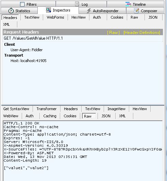
Task: Open response XML tab
Action: pos(122,116)
